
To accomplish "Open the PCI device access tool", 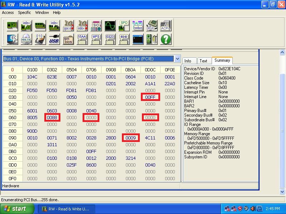I will 12,25.
